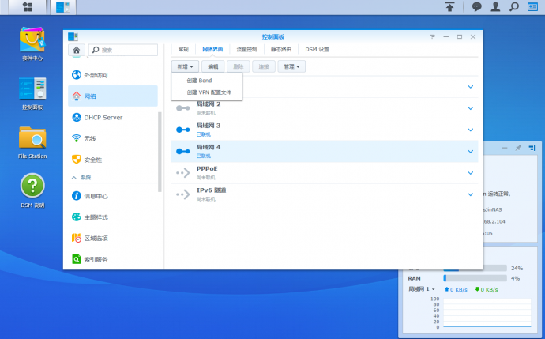Click the user account icon in taskbar

point(495,7)
